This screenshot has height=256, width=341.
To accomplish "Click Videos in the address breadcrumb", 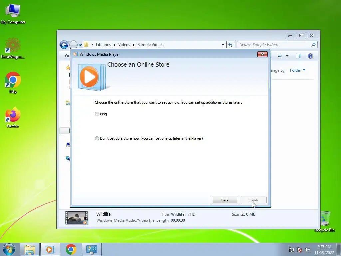I will coord(124,45).
